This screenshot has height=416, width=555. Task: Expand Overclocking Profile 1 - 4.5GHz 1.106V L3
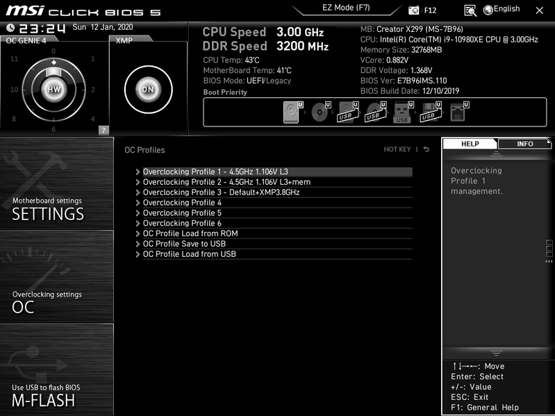click(x=278, y=172)
